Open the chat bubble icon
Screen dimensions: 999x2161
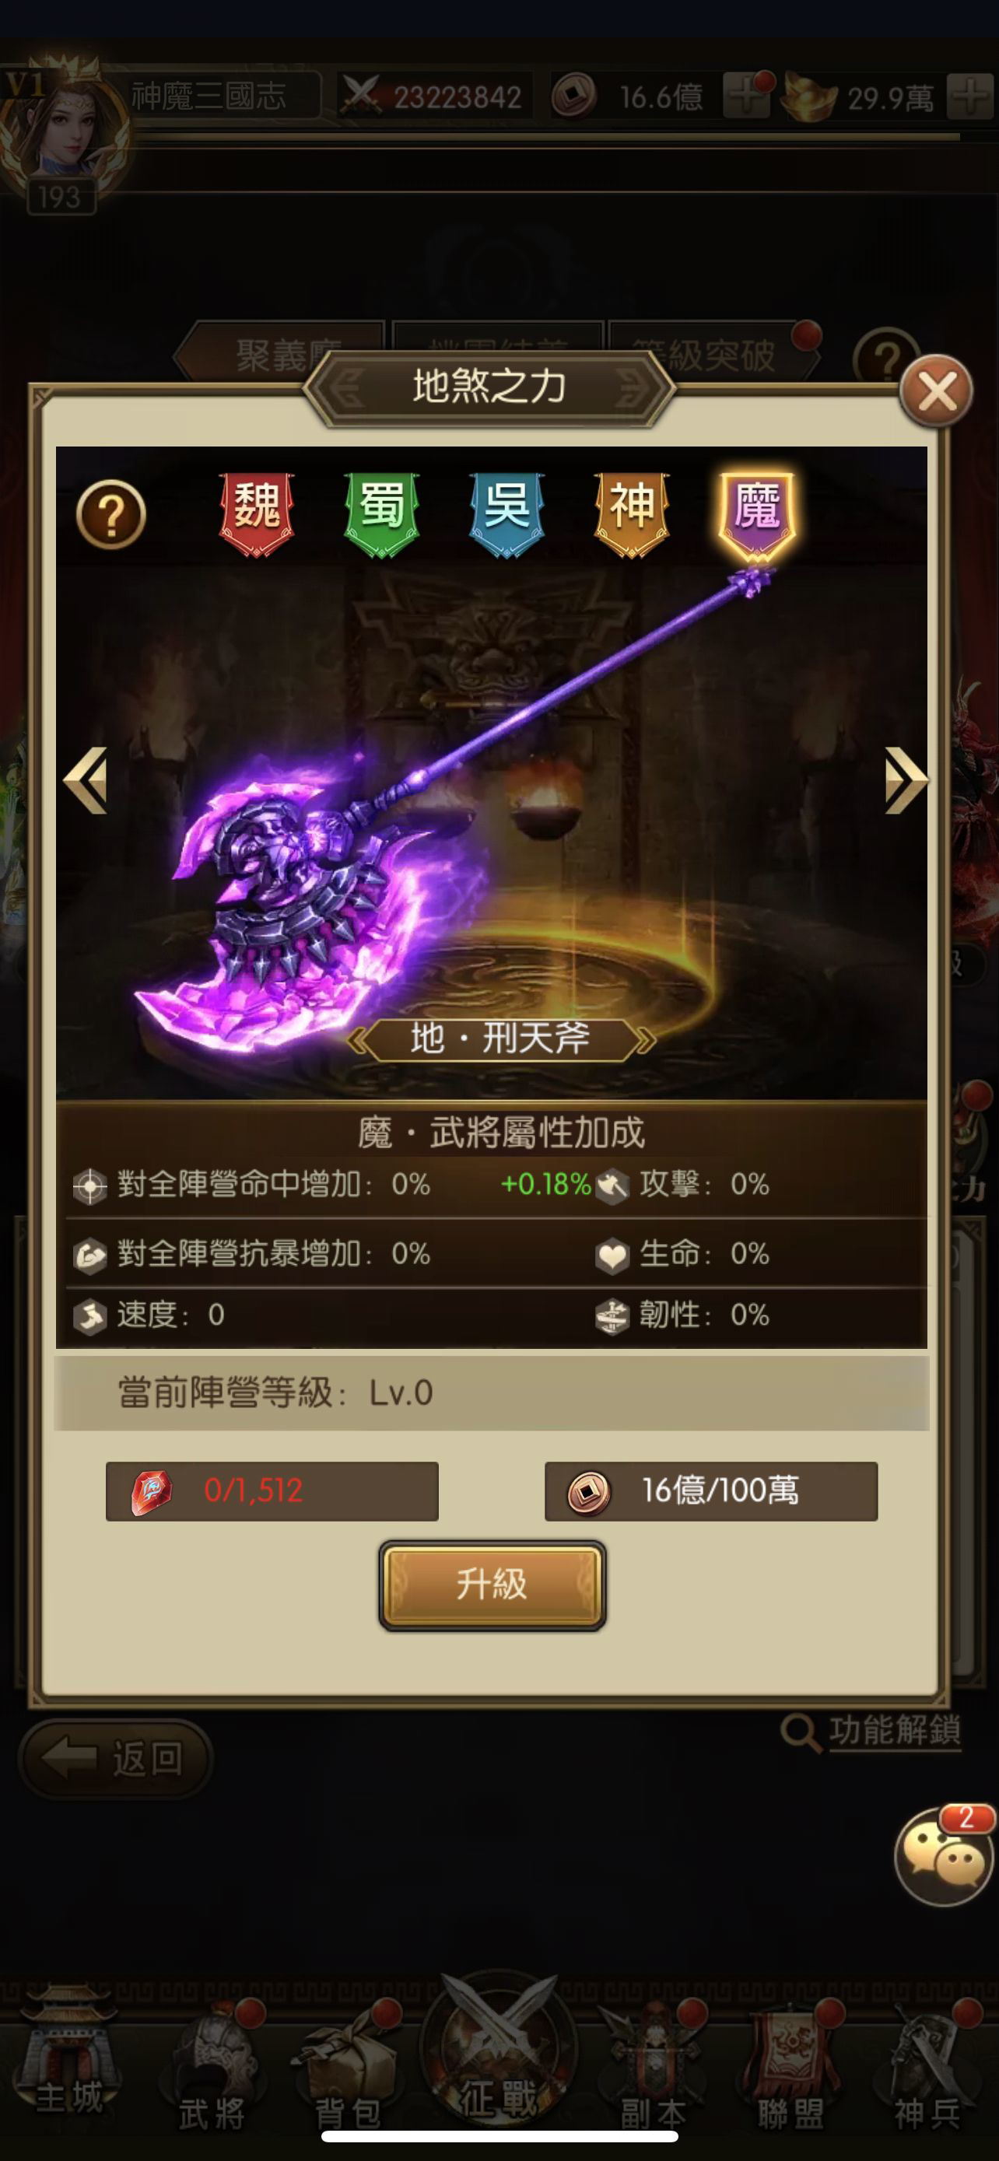(x=945, y=1855)
